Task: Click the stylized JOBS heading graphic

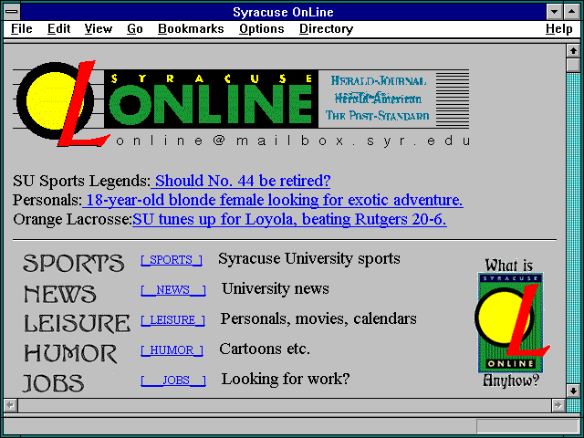Action: (x=53, y=383)
